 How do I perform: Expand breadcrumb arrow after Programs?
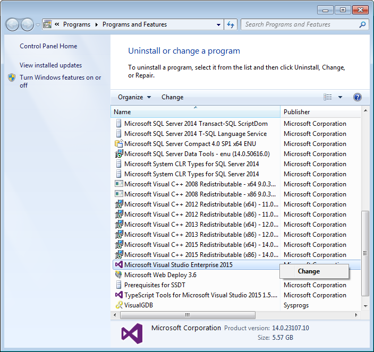click(96, 25)
